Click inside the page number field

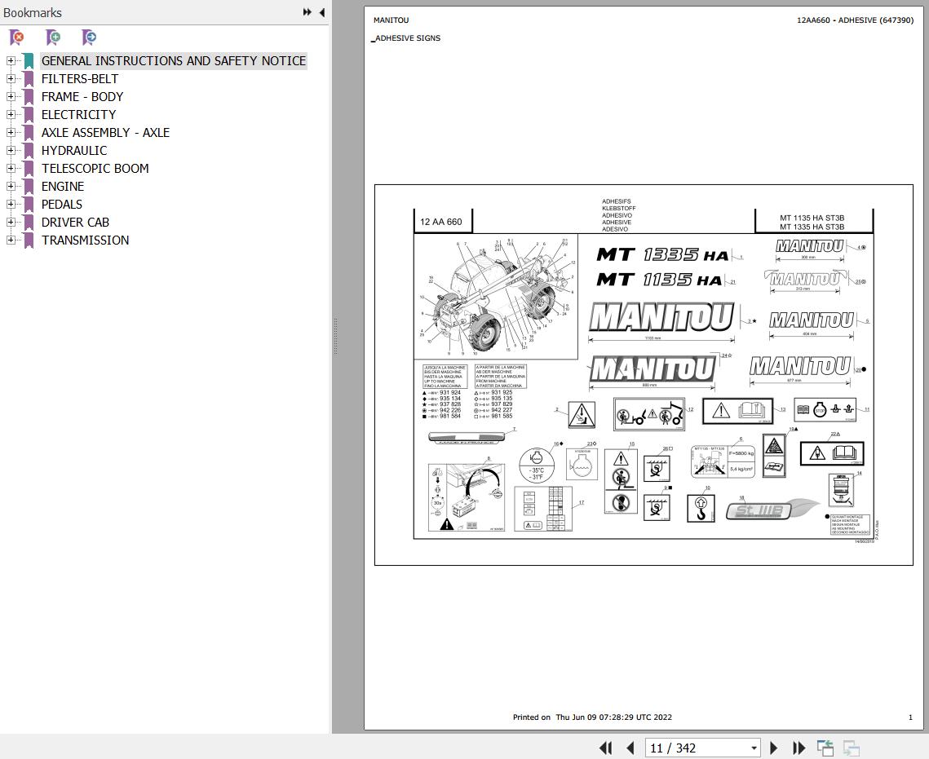tap(697, 748)
